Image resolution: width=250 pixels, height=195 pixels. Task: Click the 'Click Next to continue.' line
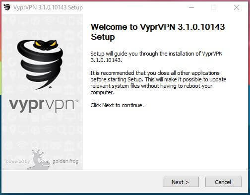pyautogui.click(x=117, y=105)
